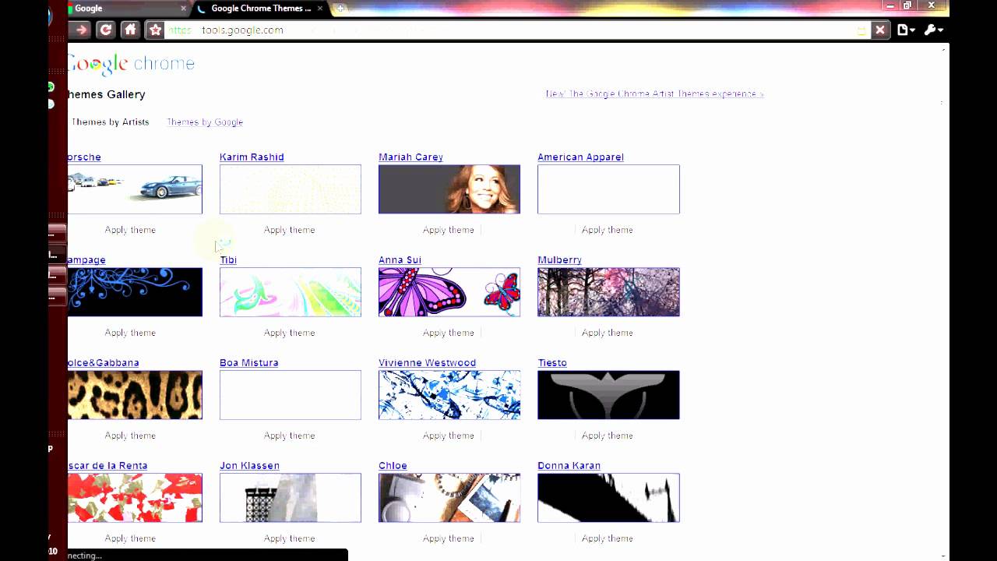Open the Google Chrome Artist Themes experience link

654,93
